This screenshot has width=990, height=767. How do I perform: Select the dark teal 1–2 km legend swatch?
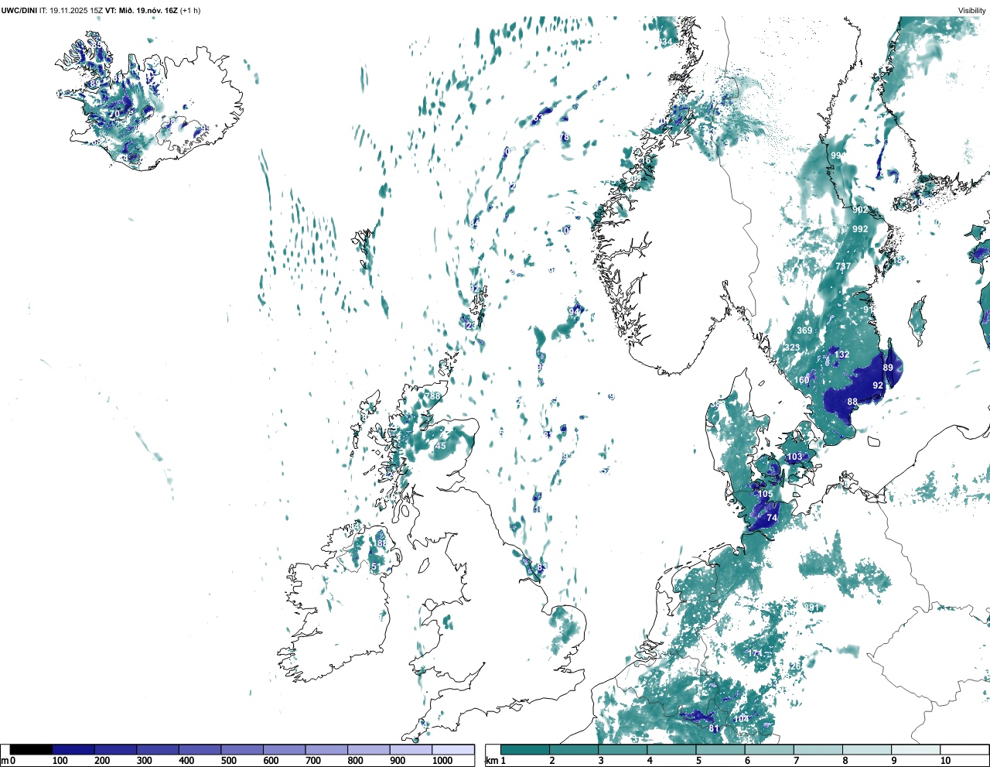525,749
